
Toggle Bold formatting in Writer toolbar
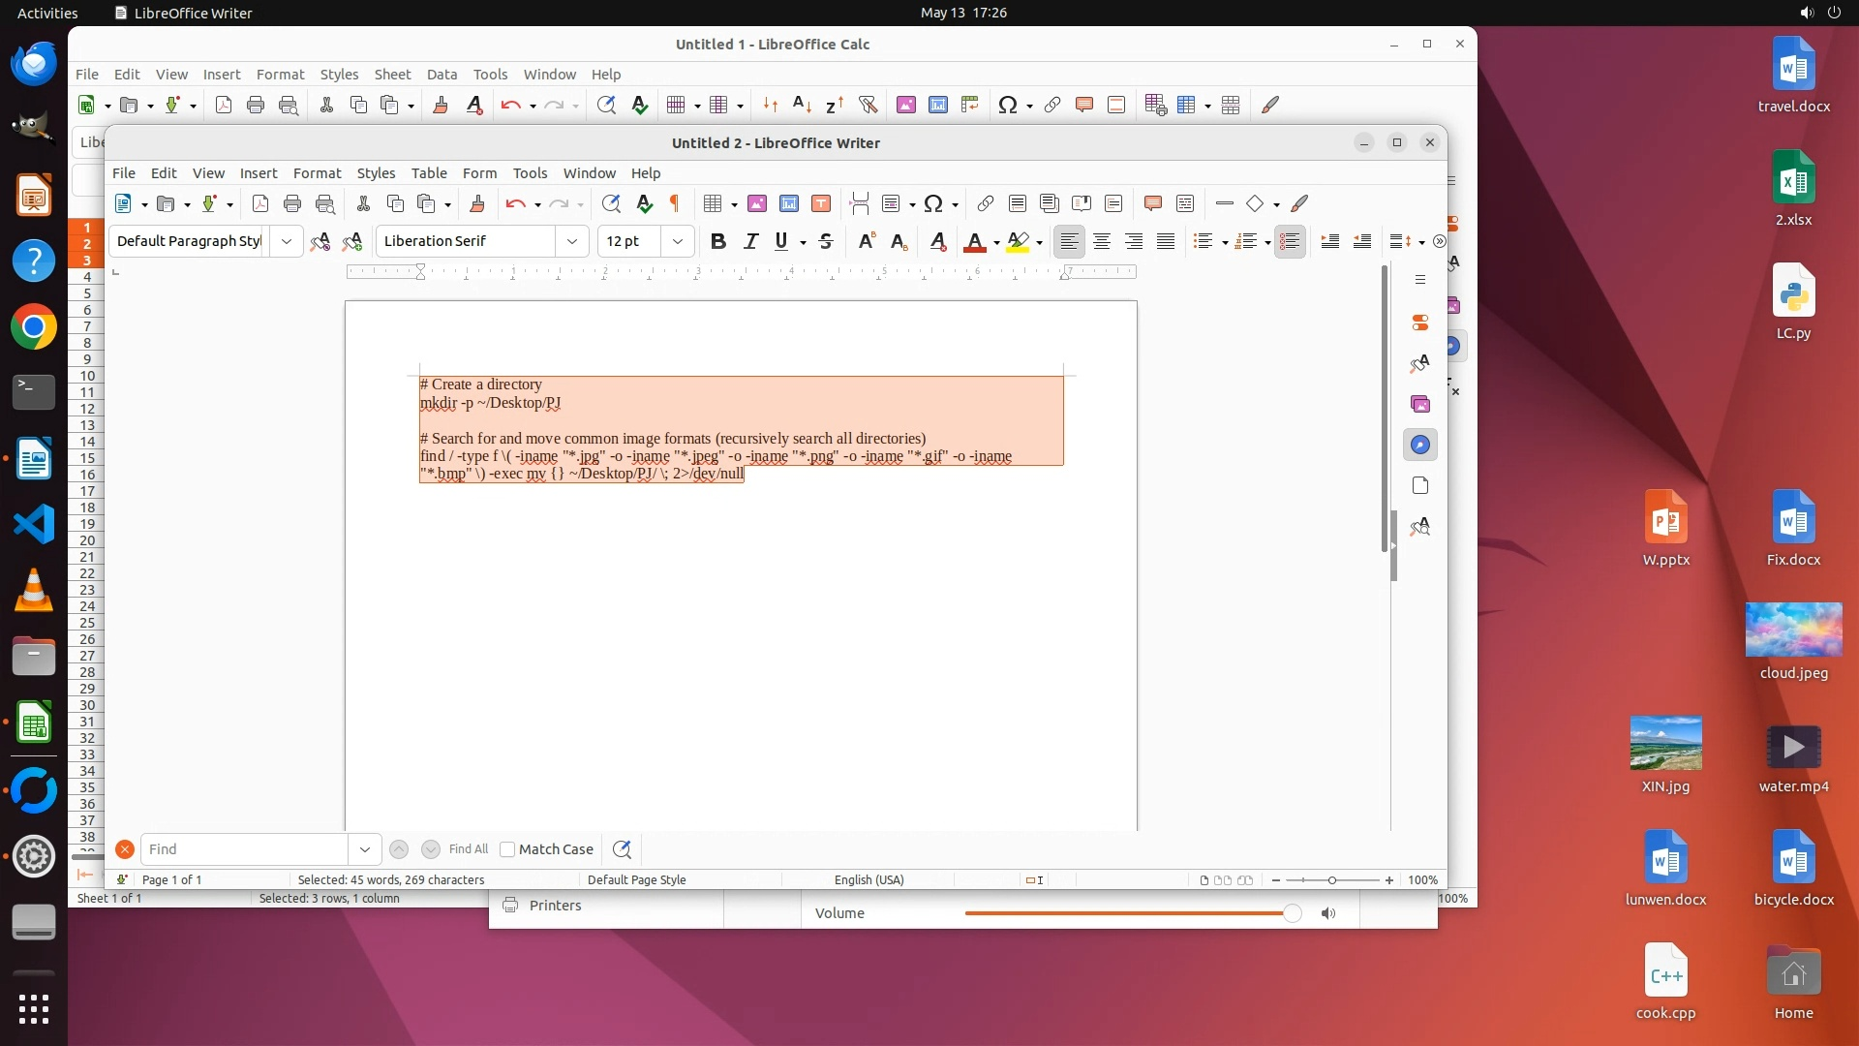tap(717, 241)
